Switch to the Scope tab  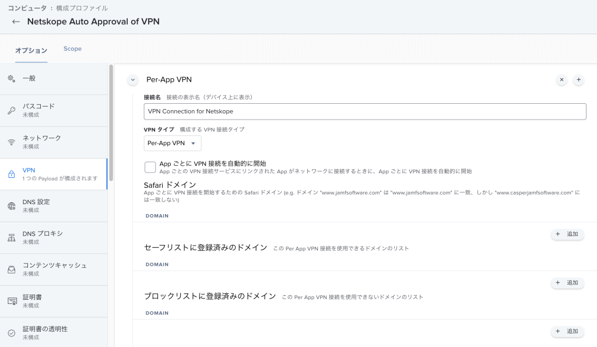[x=72, y=49]
